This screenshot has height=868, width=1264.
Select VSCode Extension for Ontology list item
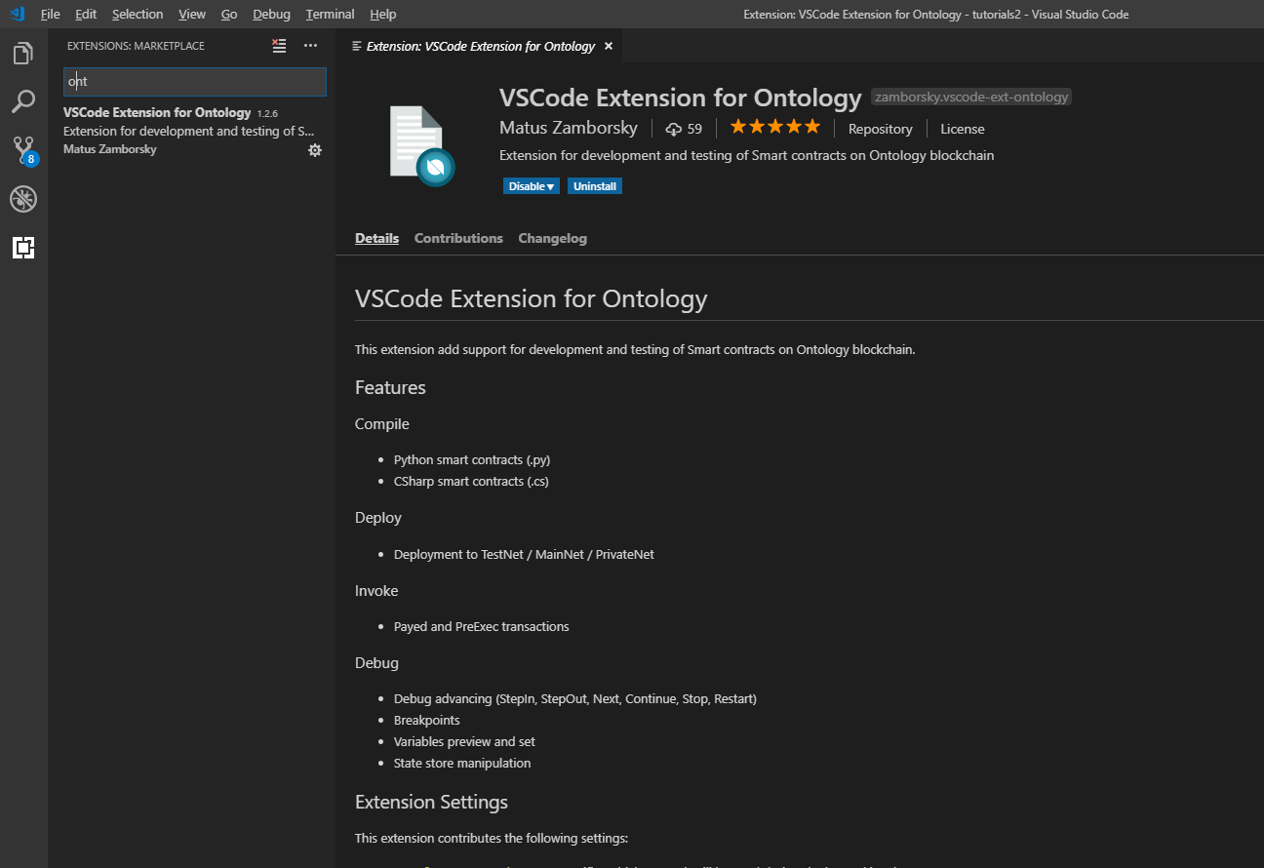pyautogui.click(x=194, y=131)
